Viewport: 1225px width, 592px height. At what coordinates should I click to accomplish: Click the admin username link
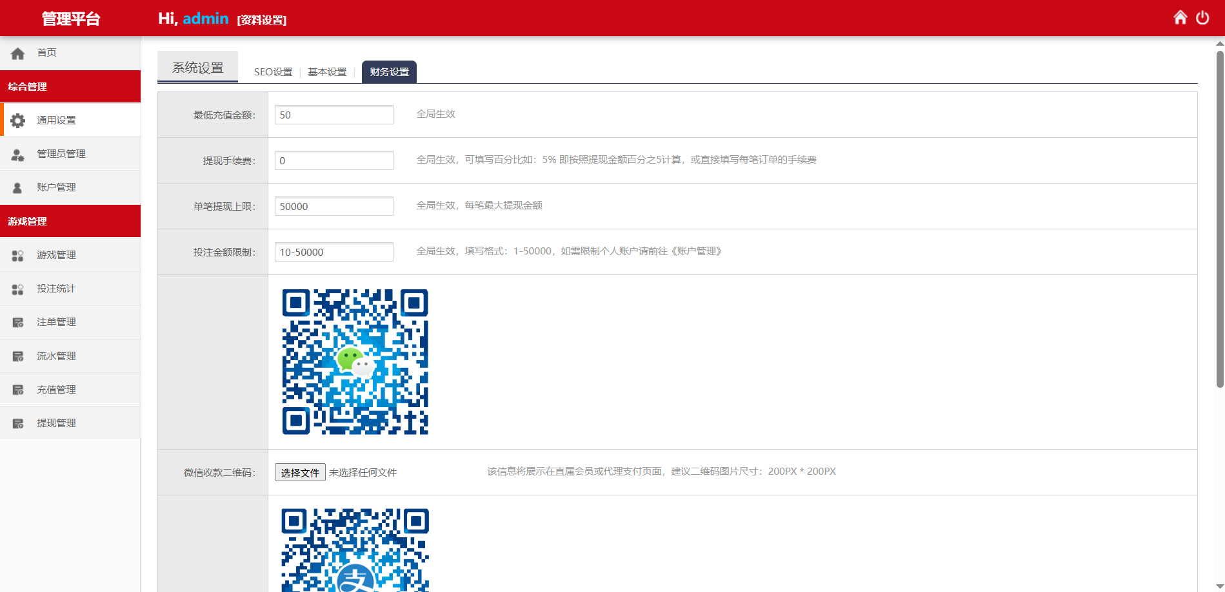[x=205, y=18]
